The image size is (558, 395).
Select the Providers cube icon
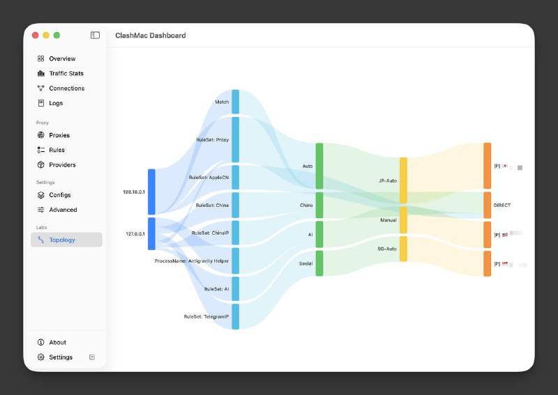41,165
